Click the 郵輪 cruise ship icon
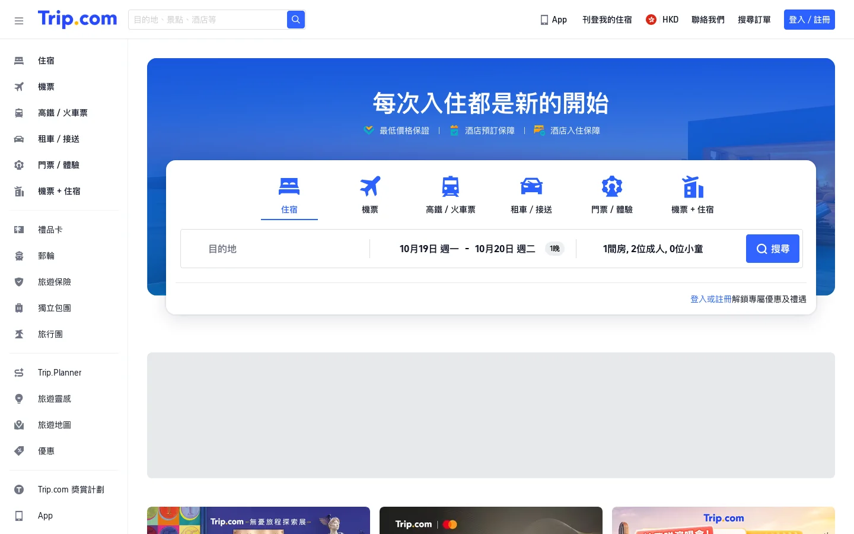The width and height of the screenshot is (854, 534). (x=19, y=256)
